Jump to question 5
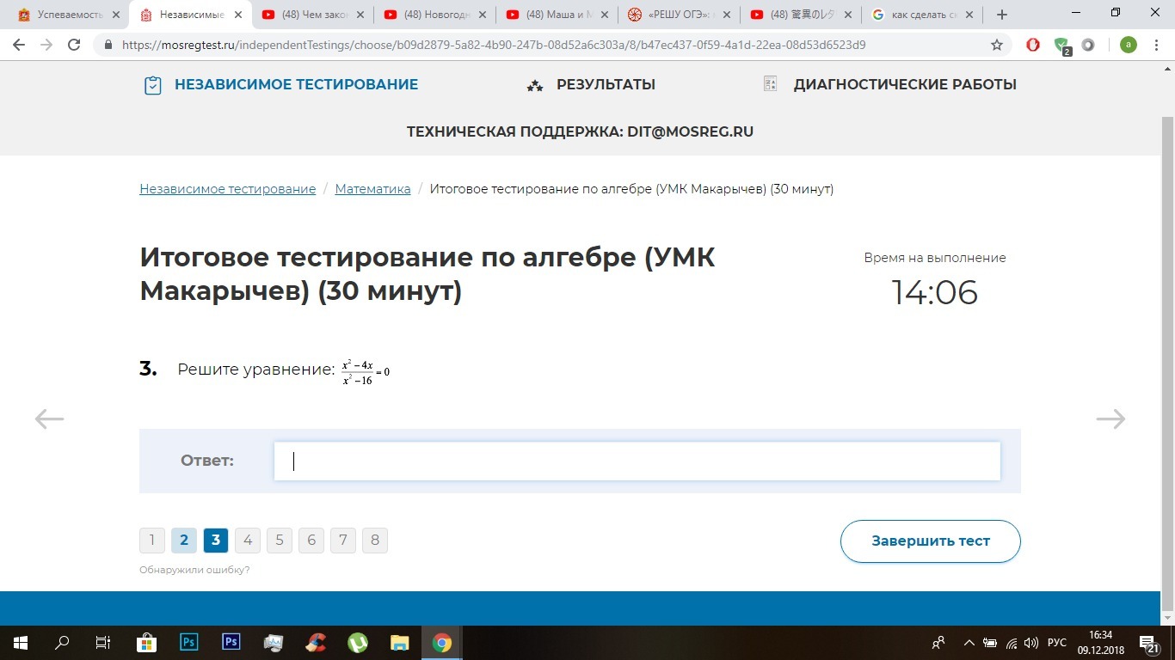1175x660 pixels. [280, 541]
